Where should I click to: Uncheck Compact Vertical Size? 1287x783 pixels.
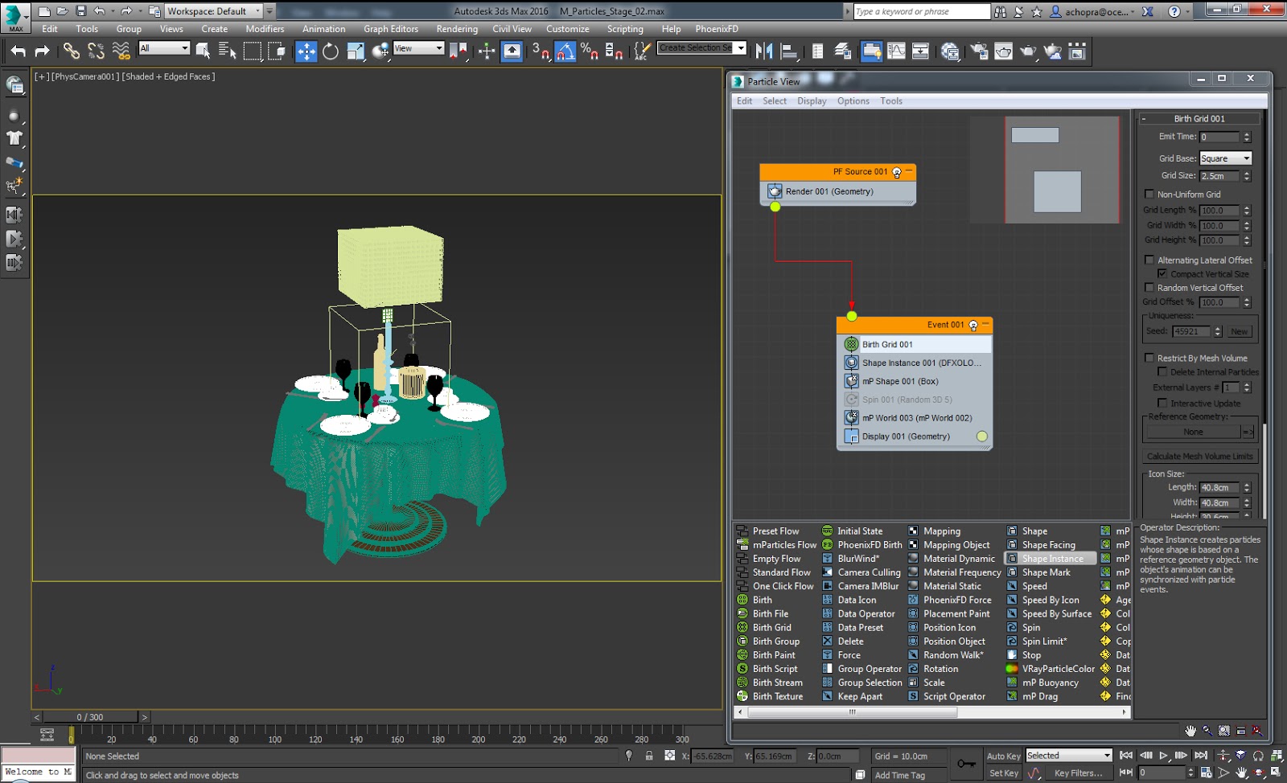(1163, 273)
